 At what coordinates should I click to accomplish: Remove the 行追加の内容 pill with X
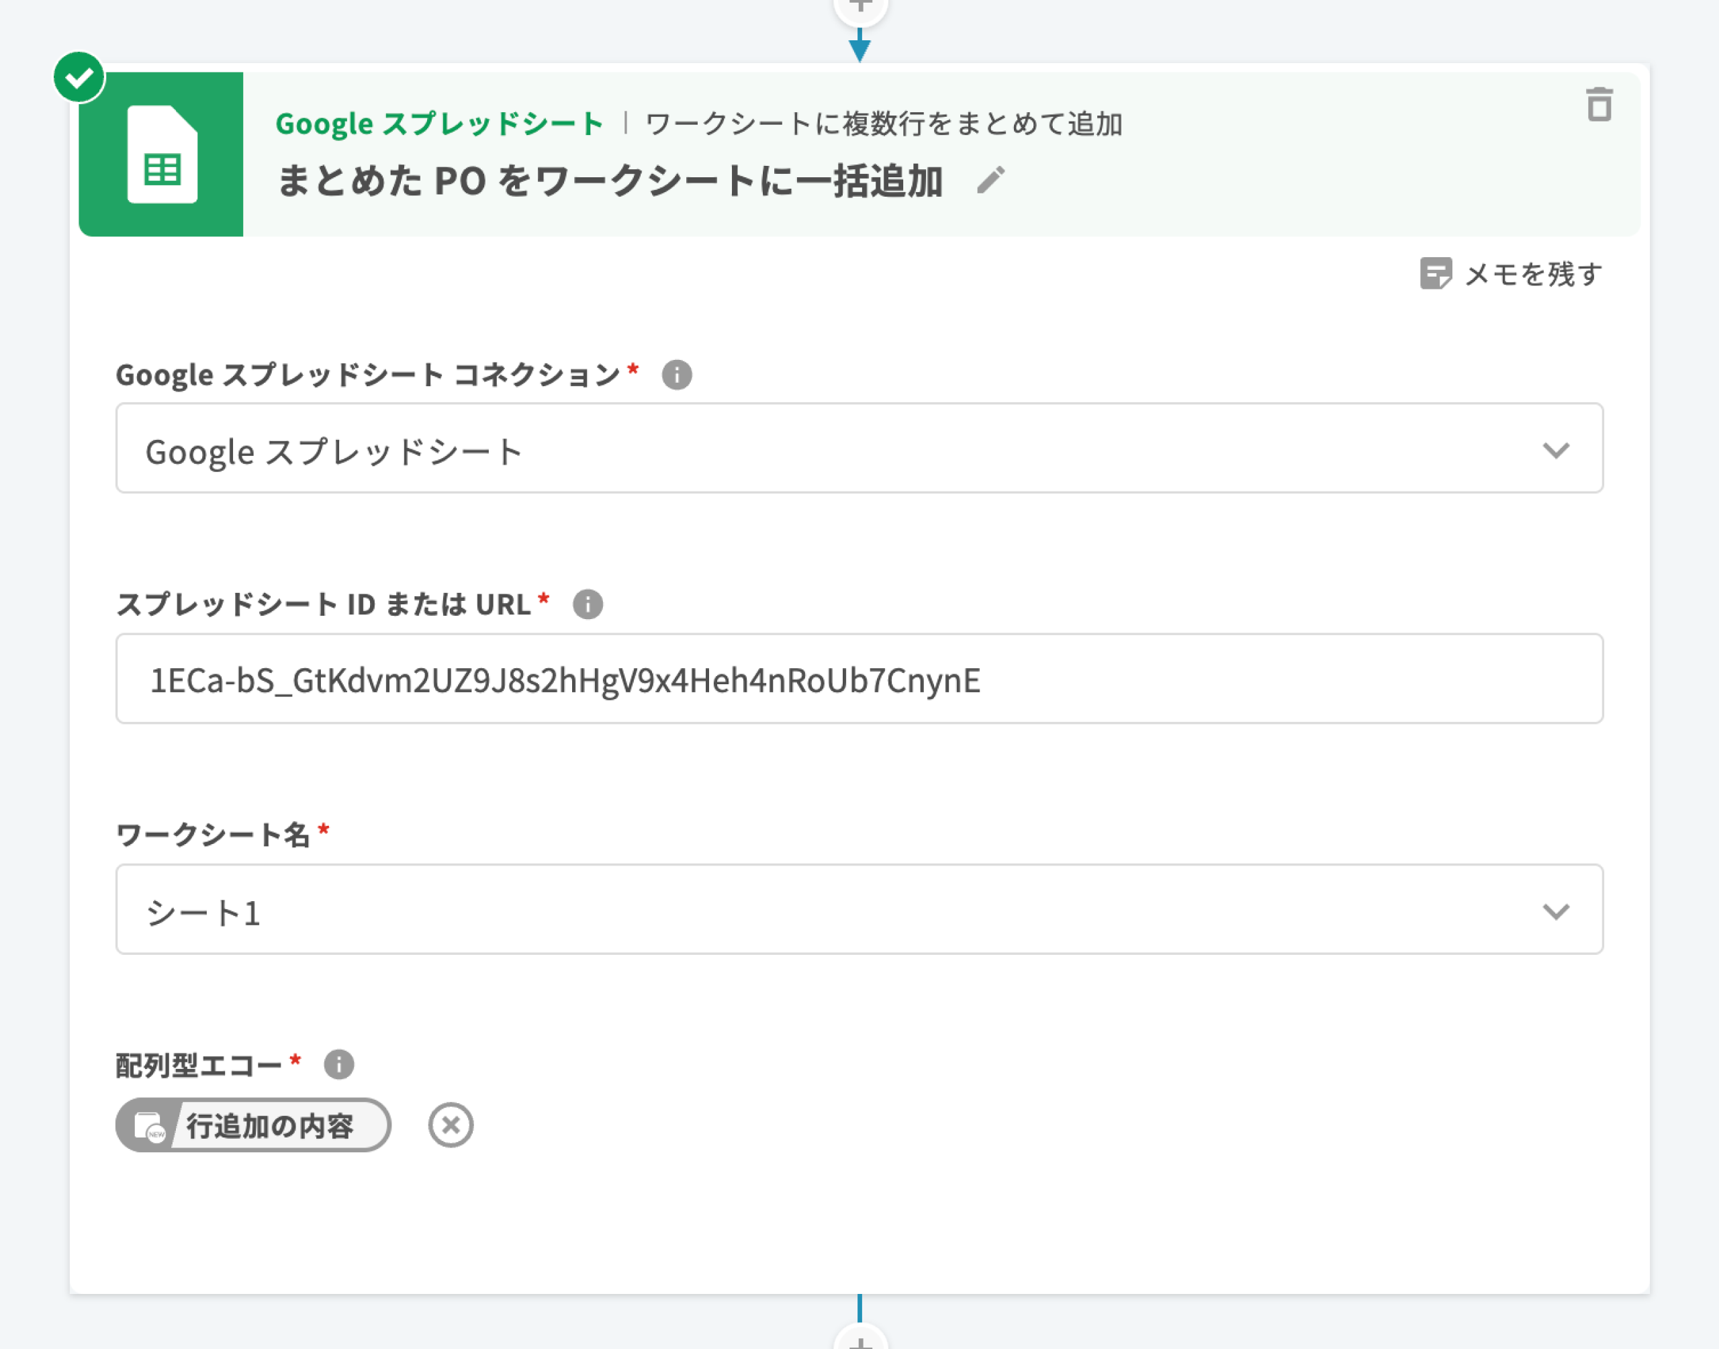[x=450, y=1125]
